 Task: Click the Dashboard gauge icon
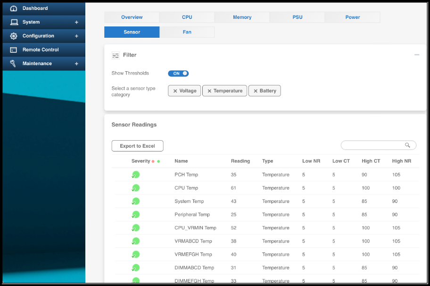tap(13, 8)
